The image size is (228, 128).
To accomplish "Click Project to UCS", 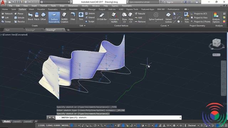I will coord(199,14).
